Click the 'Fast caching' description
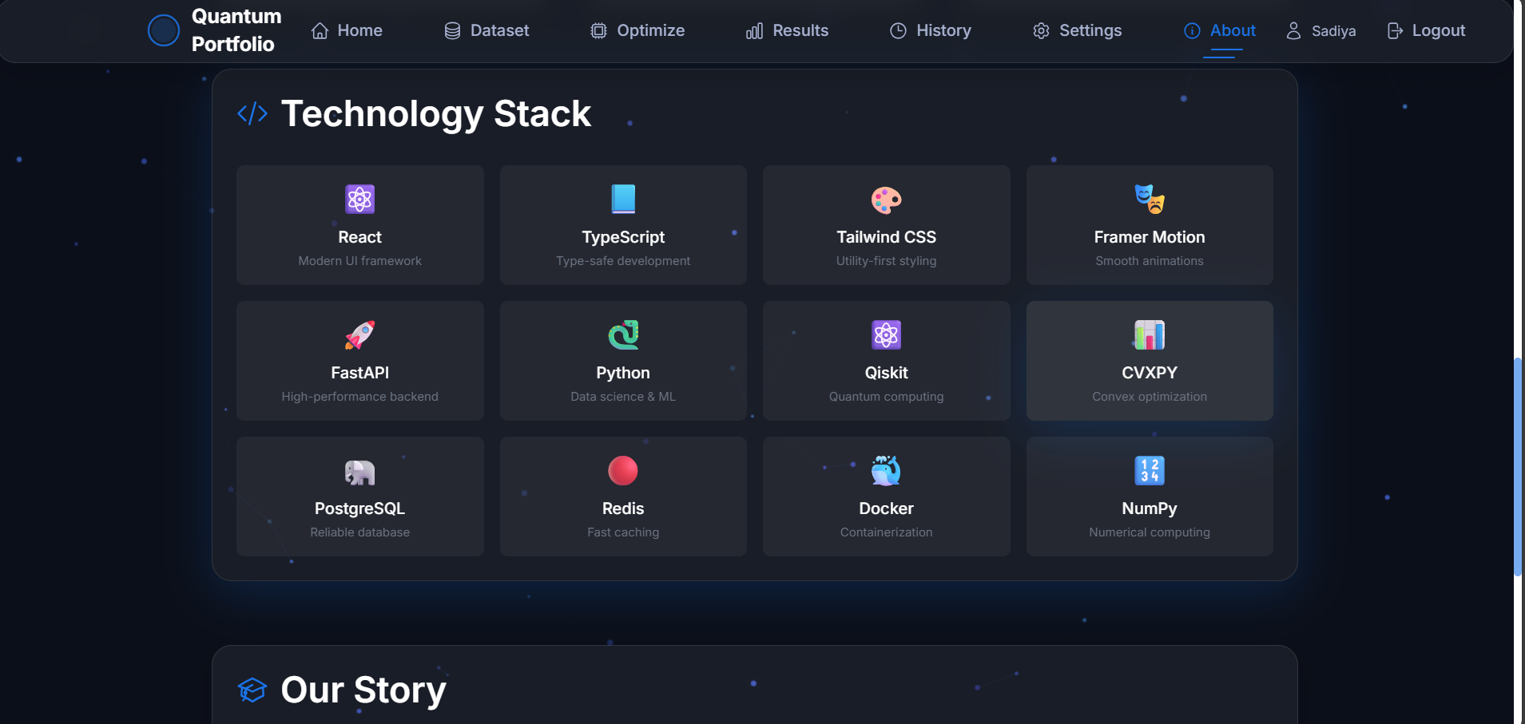This screenshot has height=724, width=1525. click(623, 532)
